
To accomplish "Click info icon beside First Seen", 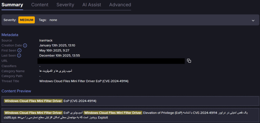I will click(19, 51).
